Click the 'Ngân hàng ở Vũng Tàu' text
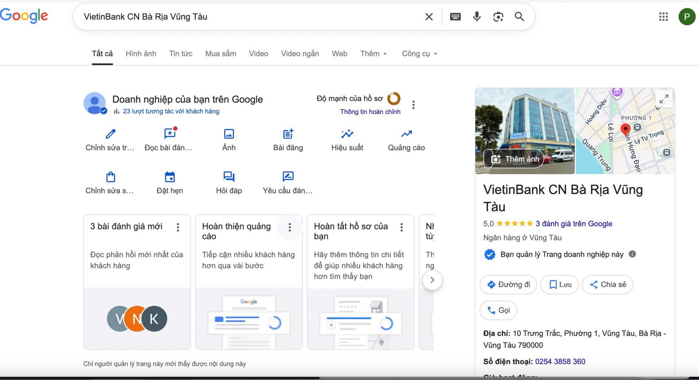Image resolution: width=699 pixels, height=380 pixels. point(523,238)
